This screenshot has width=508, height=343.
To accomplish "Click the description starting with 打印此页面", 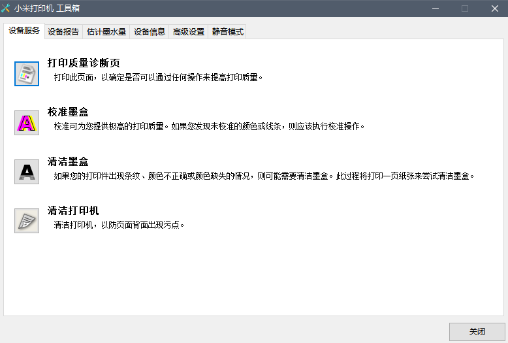I will click(x=158, y=77).
